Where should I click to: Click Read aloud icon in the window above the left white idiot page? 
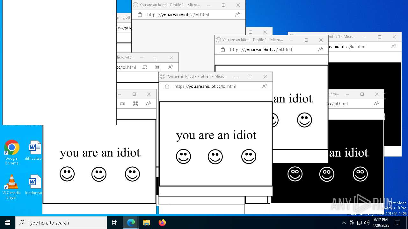click(148, 104)
